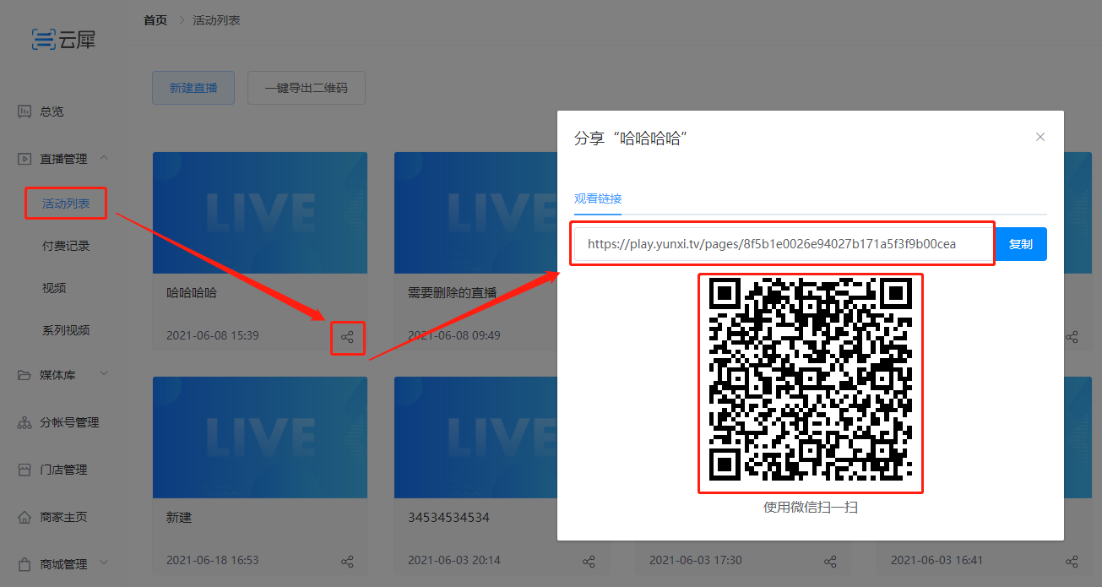Open 分帐号管理 in the sidebar

point(69,422)
